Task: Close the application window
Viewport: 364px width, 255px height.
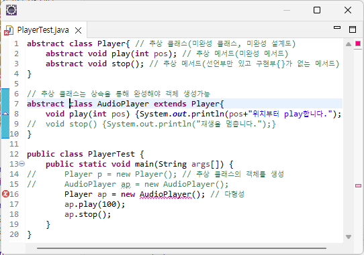Action: pyautogui.click(x=348, y=10)
